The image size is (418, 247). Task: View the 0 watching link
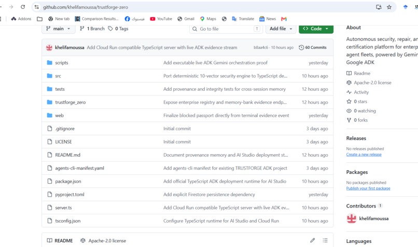tap(361, 111)
